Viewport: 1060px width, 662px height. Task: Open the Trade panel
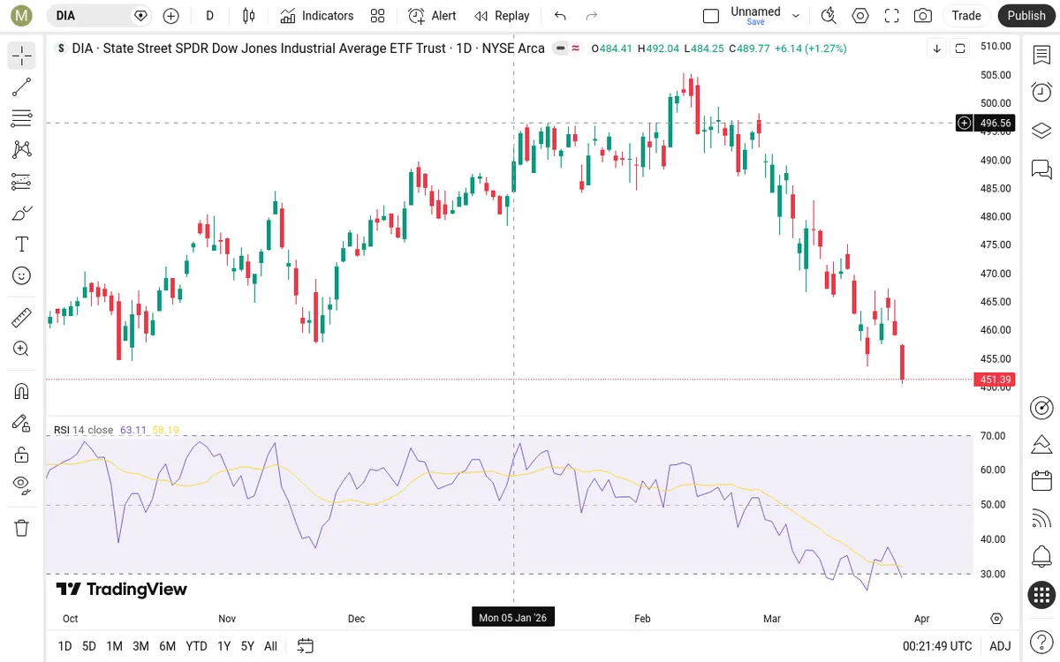pyautogui.click(x=966, y=15)
